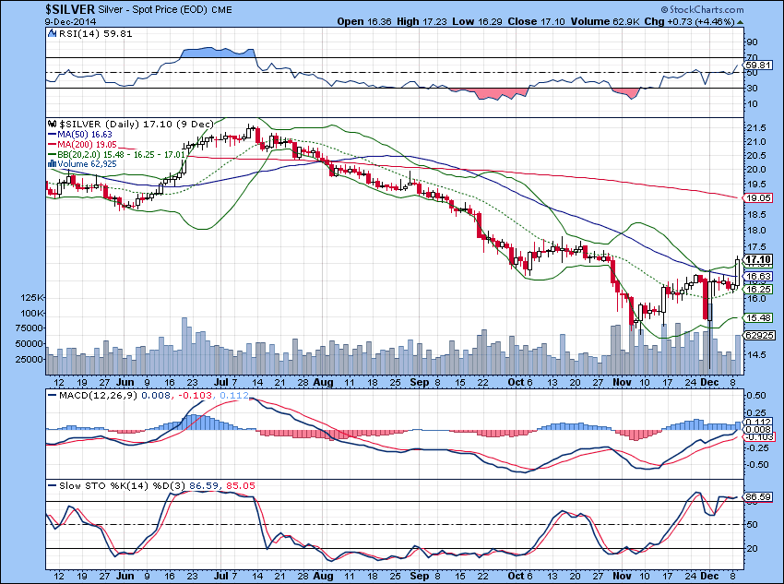Viewport: 784px width, 584px height.
Task: Click the -0.103 red tag on MACD axis
Action: (759, 437)
